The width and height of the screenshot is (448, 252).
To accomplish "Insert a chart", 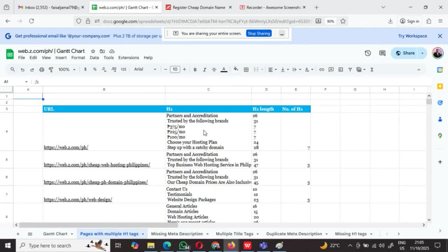I will click(340, 69).
